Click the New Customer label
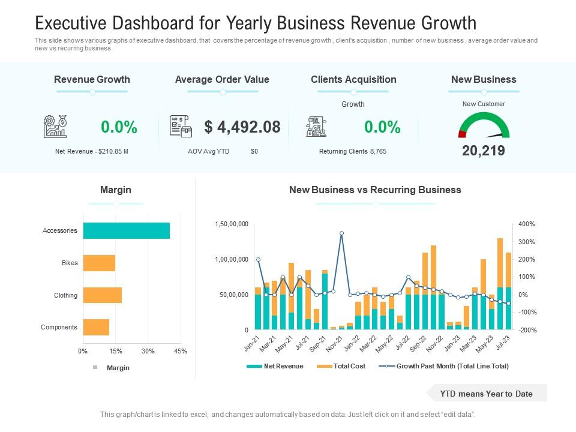The width and height of the screenshot is (576, 432). coord(484,104)
